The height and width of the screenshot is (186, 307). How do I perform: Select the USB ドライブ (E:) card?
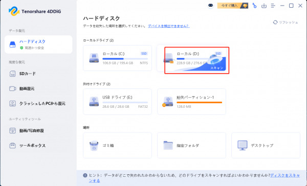[x=117, y=102]
